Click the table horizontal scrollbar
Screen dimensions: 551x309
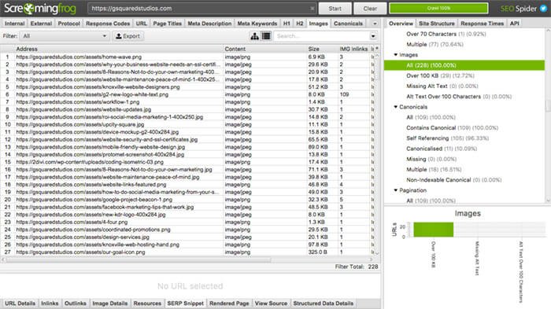(x=139, y=259)
